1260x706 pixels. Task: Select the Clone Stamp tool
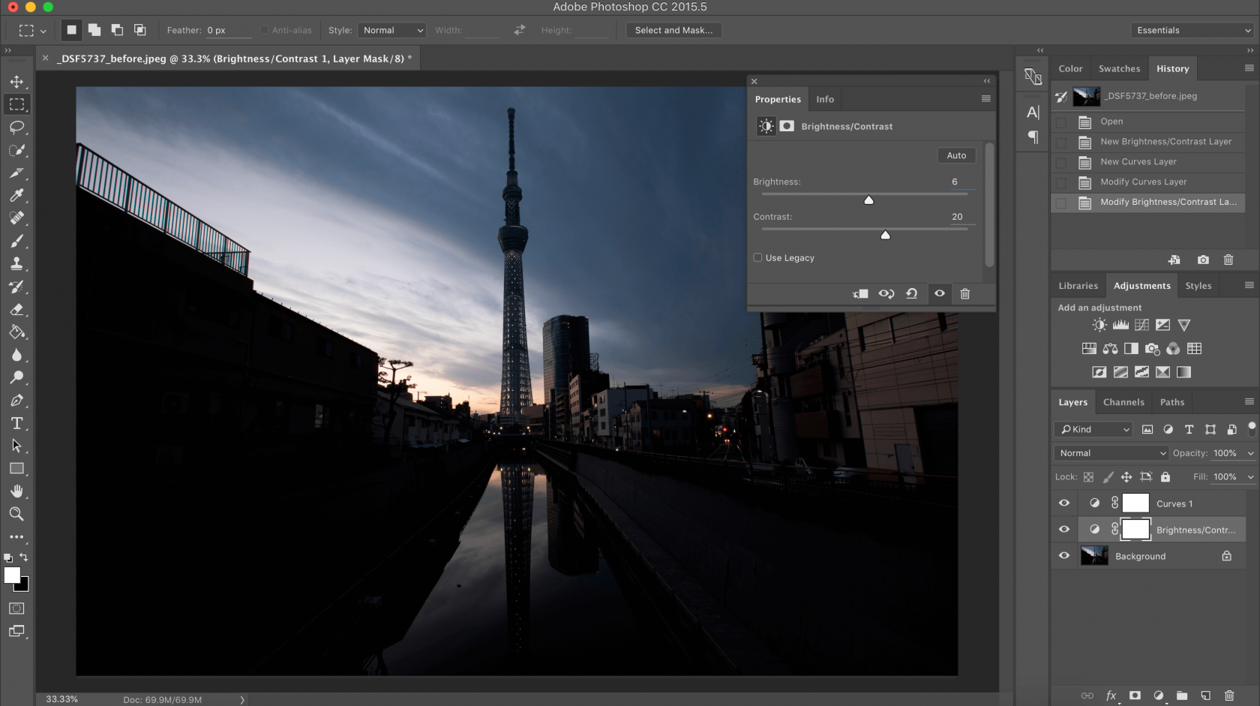click(x=17, y=263)
